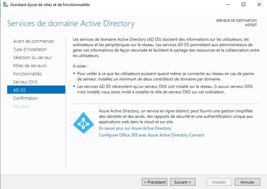Click the Précédent button

(154, 182)
